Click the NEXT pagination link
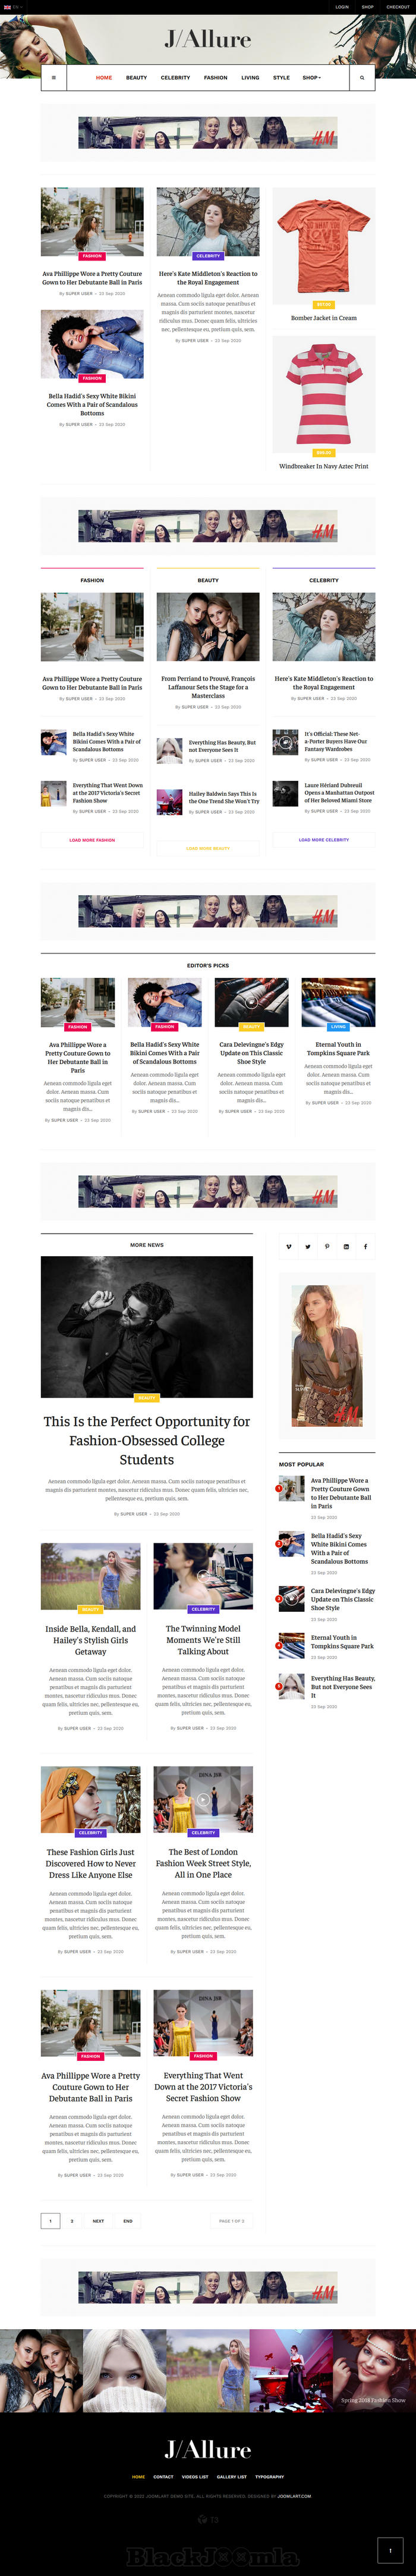Image resolution: width=416 pixels, height=2576 pixels. click(x=98, y=2221)
